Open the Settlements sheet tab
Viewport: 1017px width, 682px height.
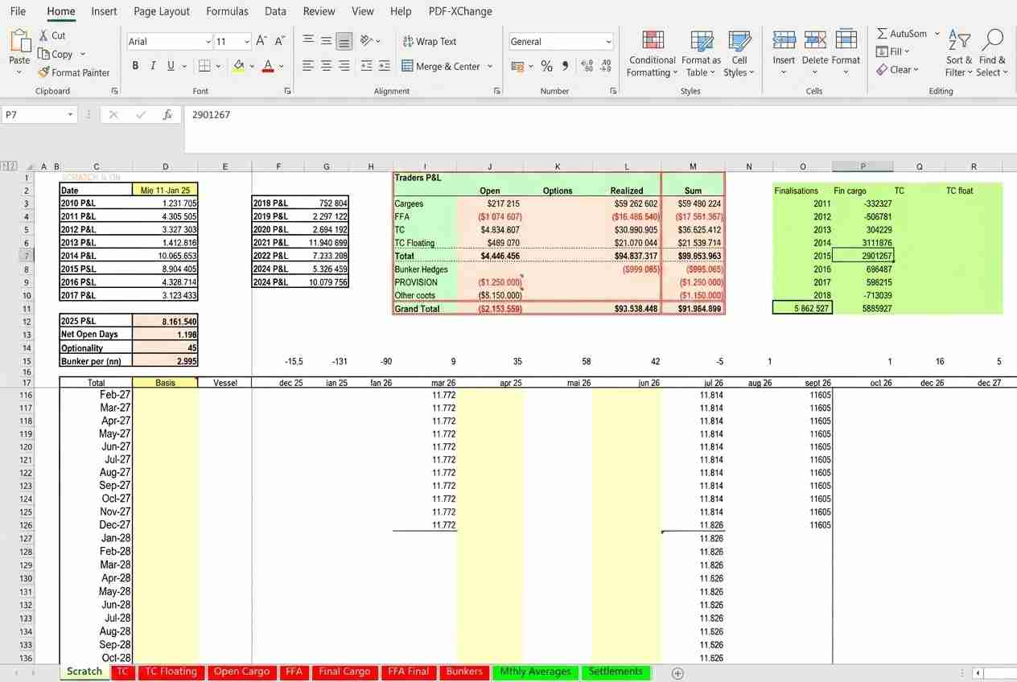click(616, 672)
